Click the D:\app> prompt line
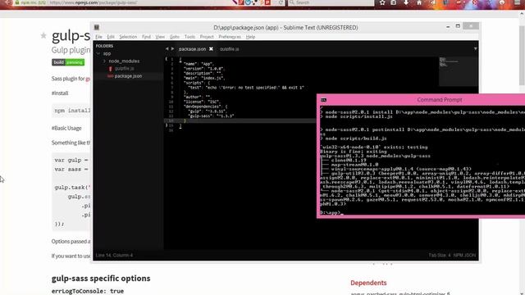The height and width of the screenshot is (295, 525). (x=331, y=212)
